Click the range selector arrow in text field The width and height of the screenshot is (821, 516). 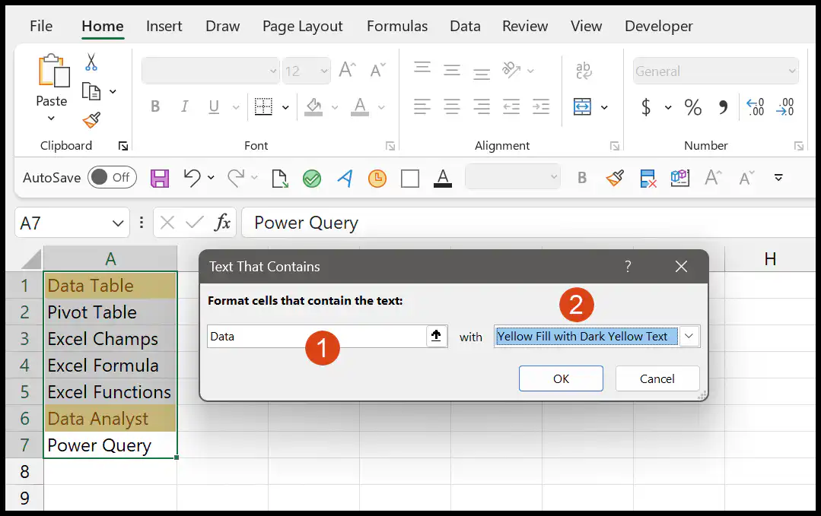[x=436, y=336]
